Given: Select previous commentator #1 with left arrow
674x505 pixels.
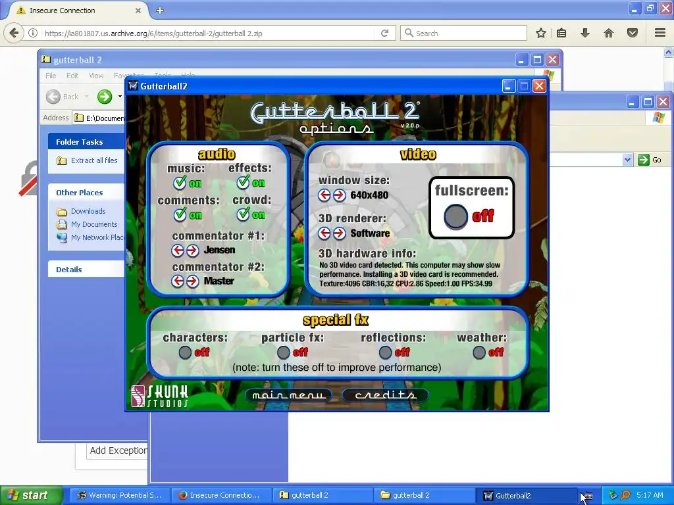Looking at the screenshot, I should coord(178,250).
